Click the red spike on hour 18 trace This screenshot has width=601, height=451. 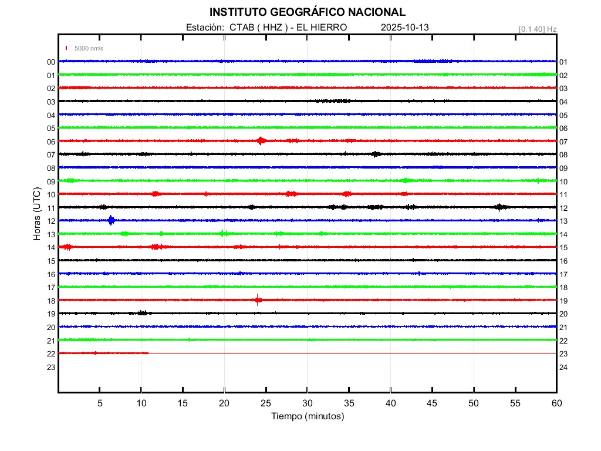(258, 300)
